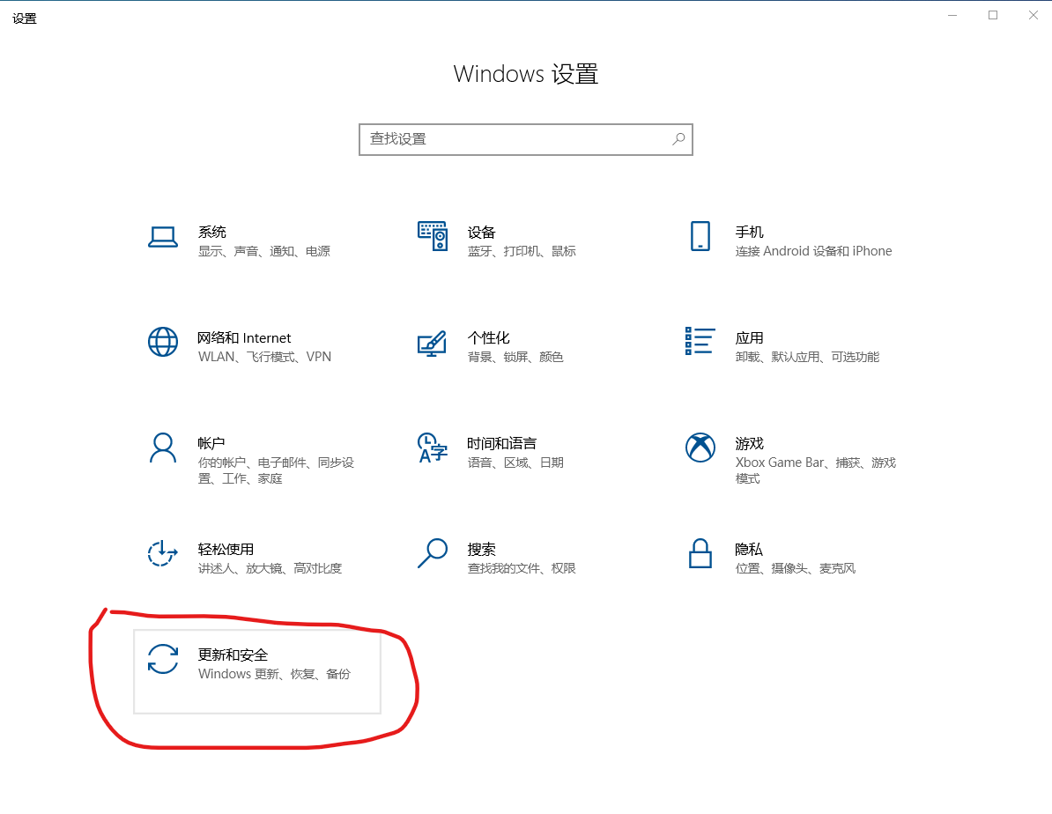This screenshot has height=814, width=1052.
Task: Select the 游戏 category title
Action: pos(750,443)
